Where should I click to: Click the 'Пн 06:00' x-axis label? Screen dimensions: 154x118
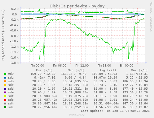click(59, 66)
